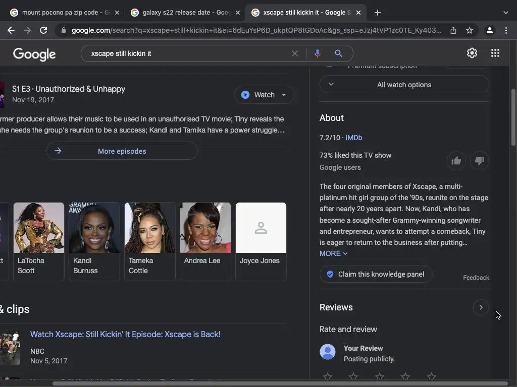Image resolution: width=517 pixels, height=387 pixels.
Task: Open S1 E3 Unauthorized & Unhappy episode
Action: 69,89
